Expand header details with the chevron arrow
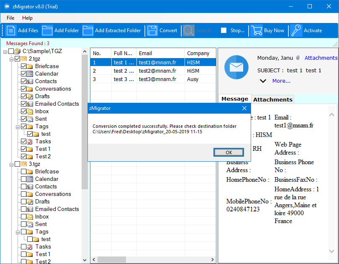 263,81
